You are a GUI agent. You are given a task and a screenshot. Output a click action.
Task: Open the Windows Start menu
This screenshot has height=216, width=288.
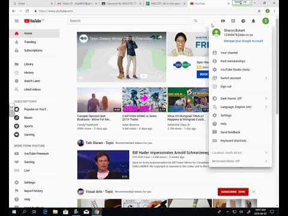14,212
